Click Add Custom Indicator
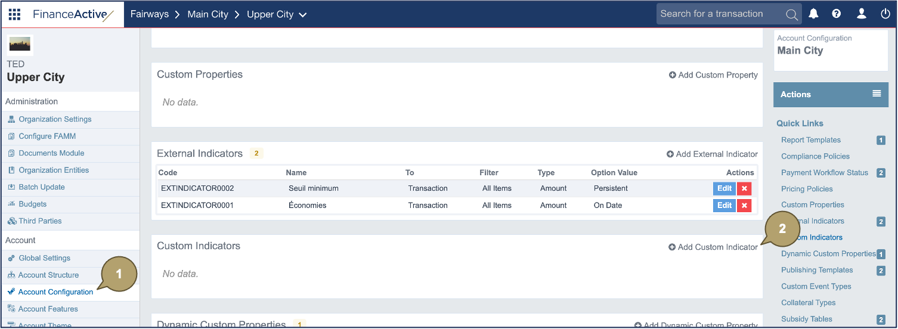Image resolution: width=898 pixels, height=329 pixels. point(713,247)
